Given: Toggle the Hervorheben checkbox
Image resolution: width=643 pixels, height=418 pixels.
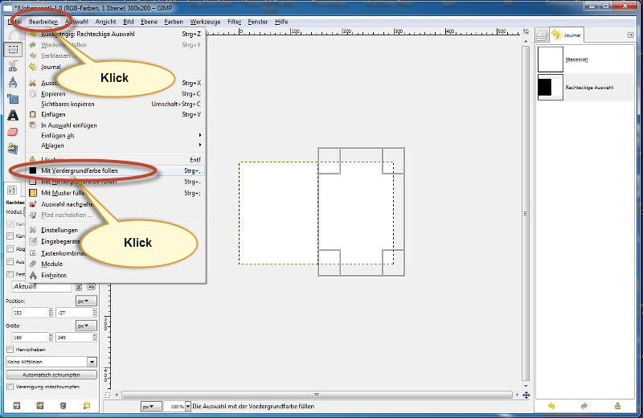Looking at the screenshot, I should [10, 350].
